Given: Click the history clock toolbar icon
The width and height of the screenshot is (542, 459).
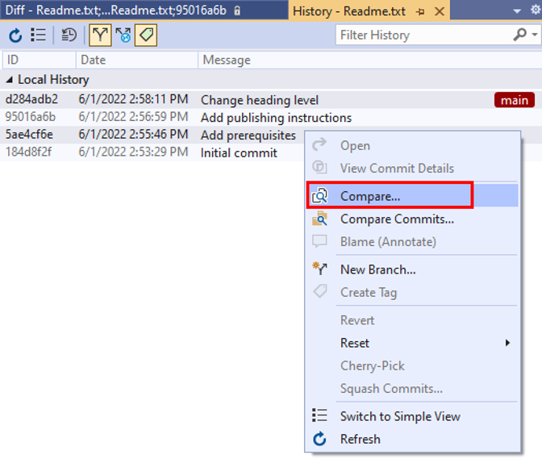Looking at the screenshot, I should tap(69, 35).
